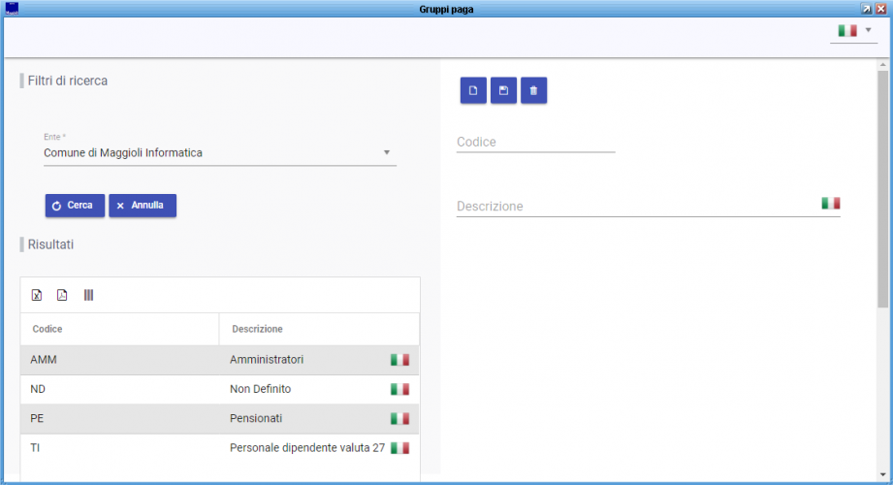Select the AMM code cell
The width and height of the screenshot is (893, 485).
119,360
